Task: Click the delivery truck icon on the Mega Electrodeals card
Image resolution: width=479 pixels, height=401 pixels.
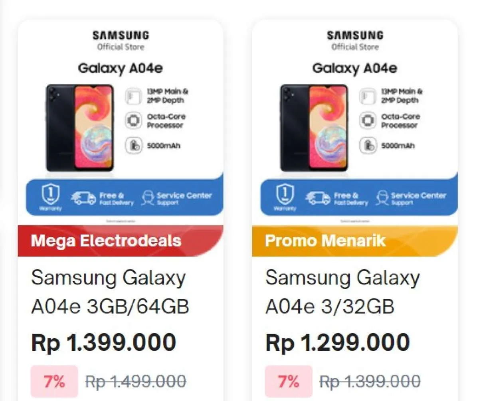Action: click(x=84, y=198)
